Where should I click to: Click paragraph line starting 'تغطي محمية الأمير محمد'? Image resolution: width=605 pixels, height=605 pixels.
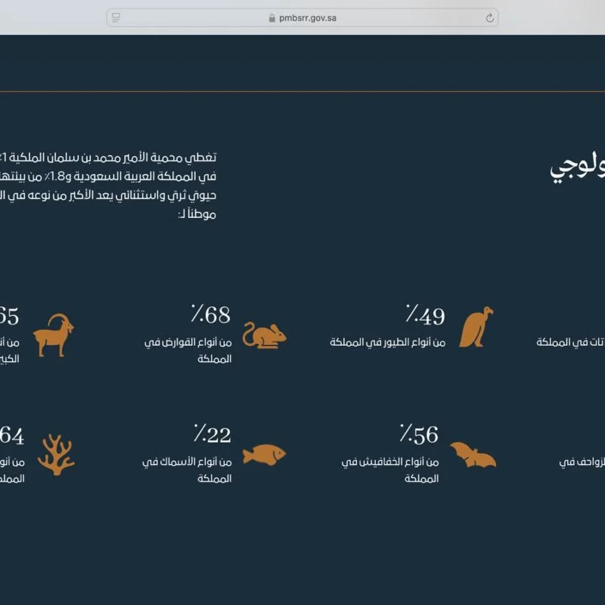pos(108,158)
